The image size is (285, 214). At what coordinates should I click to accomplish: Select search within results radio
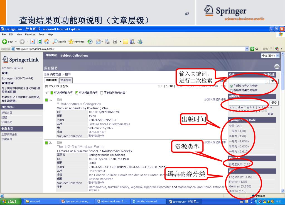point(231,91)
